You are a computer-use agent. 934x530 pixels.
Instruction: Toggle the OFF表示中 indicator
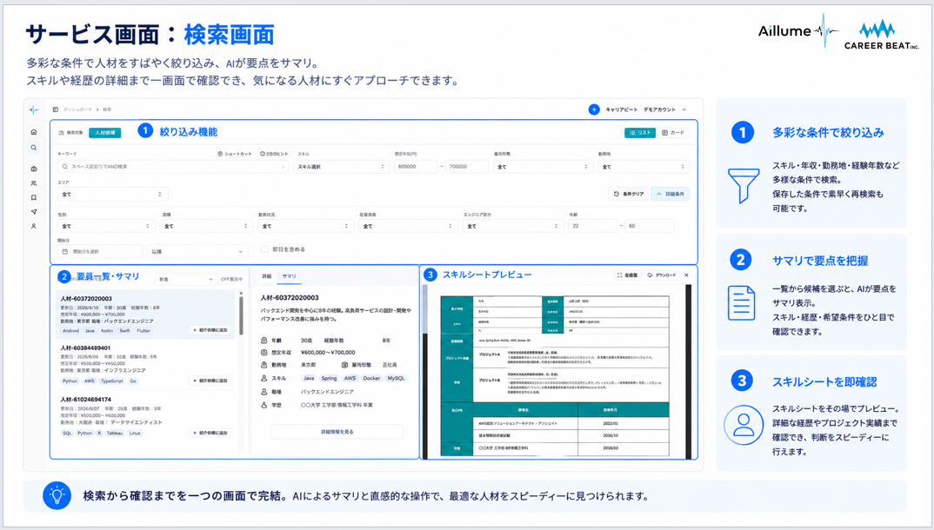pos(231,279)
